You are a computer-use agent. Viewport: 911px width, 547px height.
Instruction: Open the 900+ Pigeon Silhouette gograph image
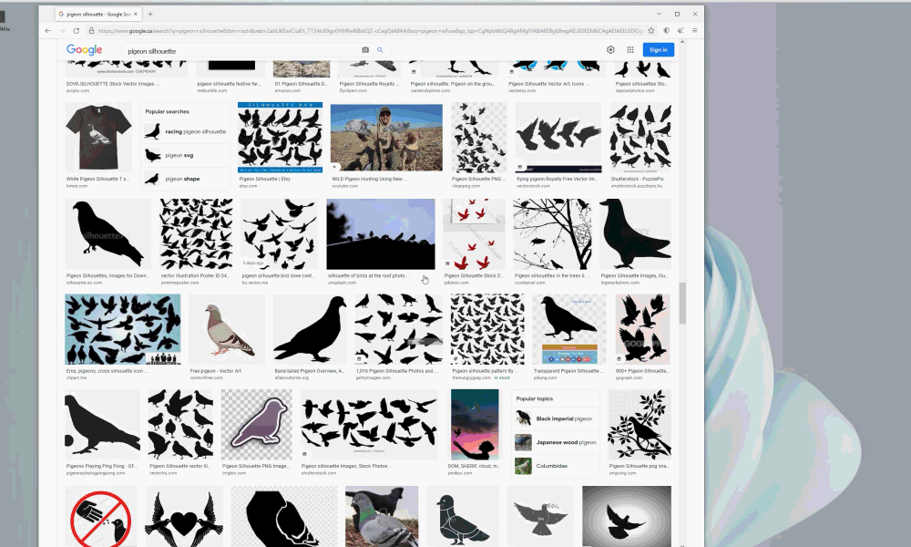642,330
